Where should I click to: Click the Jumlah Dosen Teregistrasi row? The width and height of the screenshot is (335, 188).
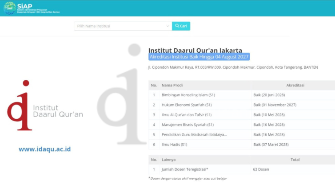(242, 169)
